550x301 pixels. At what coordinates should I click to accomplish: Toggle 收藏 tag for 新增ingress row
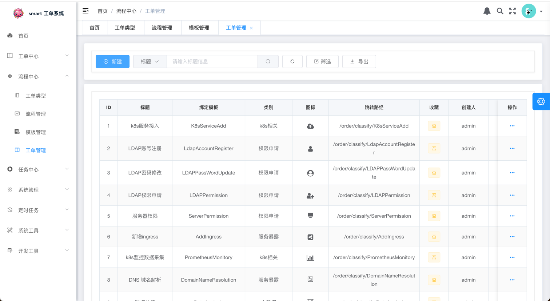coord(434,237)
